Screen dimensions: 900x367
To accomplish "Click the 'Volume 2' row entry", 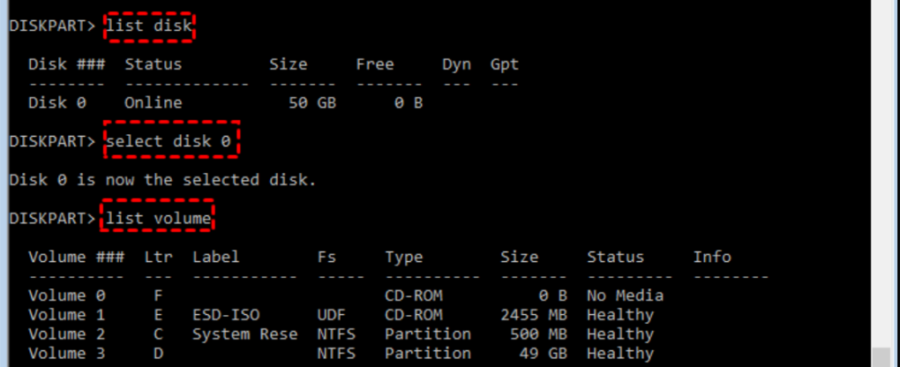I will point(57,334).
